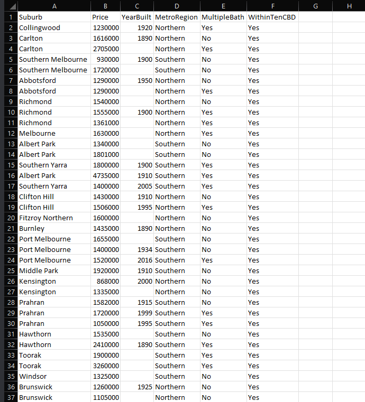Select price cell 2410000
The height and width of the screenshot is (402, 365).
pos(105,344)
